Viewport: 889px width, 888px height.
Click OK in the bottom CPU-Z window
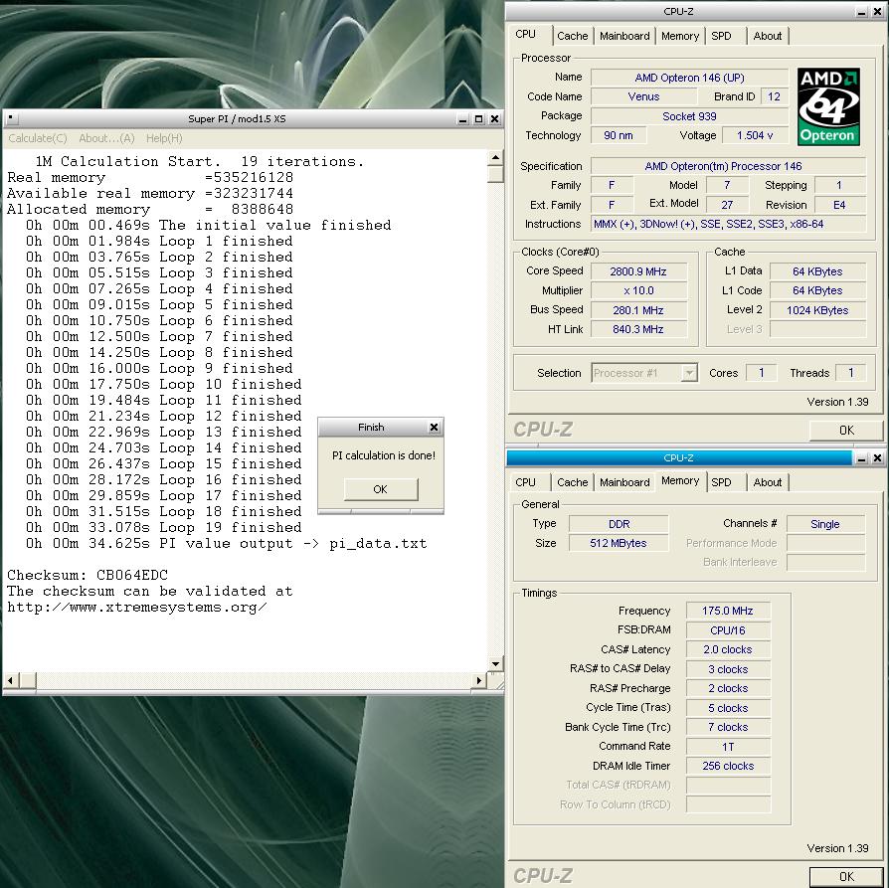click(x=846, y=877)
